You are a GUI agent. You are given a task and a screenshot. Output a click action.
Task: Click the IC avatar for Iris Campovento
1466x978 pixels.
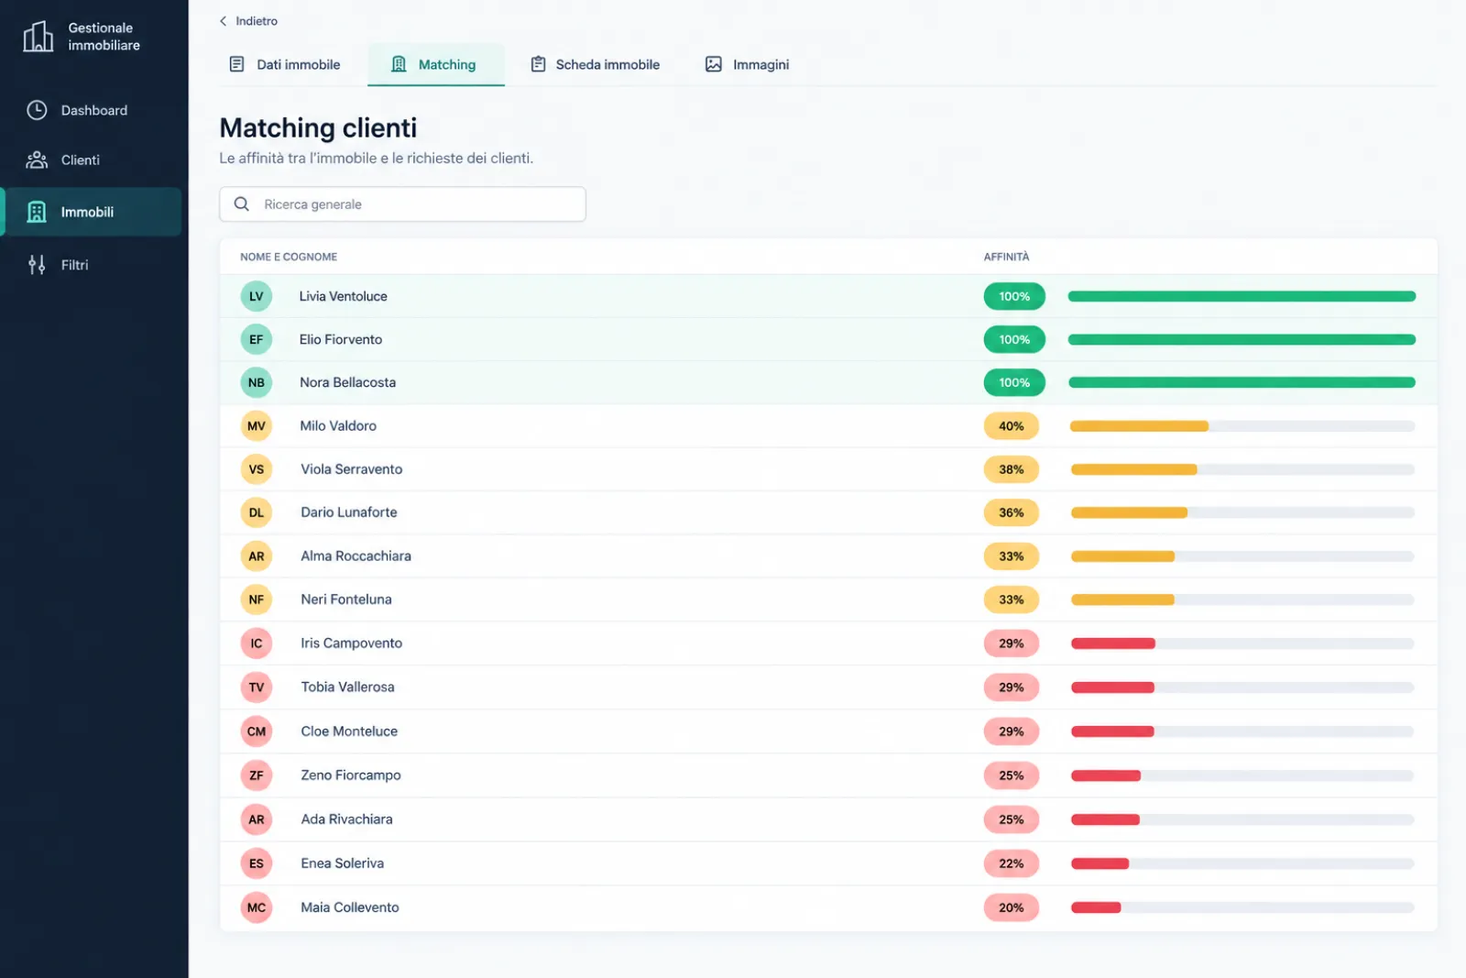pyautogui.click(x=257, y=643)
